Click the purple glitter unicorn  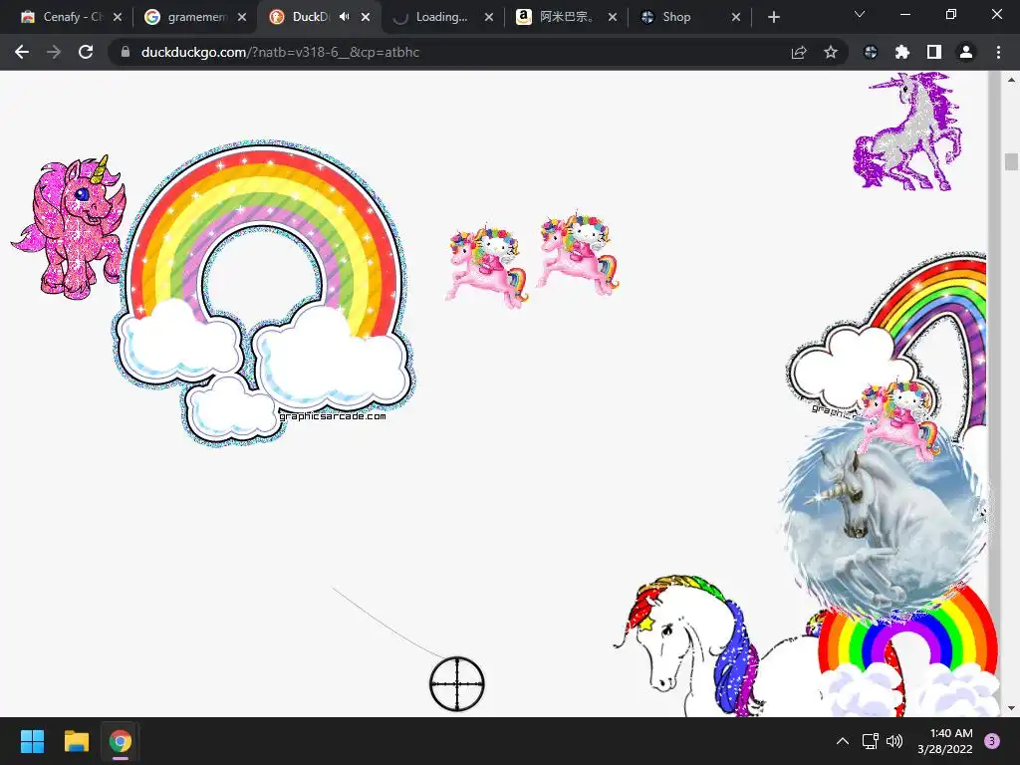coord(908,131)
